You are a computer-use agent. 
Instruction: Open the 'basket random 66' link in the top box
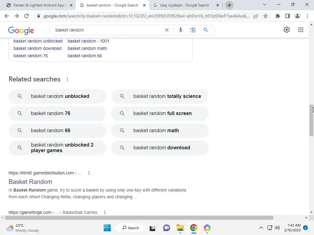(x=85, y=56)
